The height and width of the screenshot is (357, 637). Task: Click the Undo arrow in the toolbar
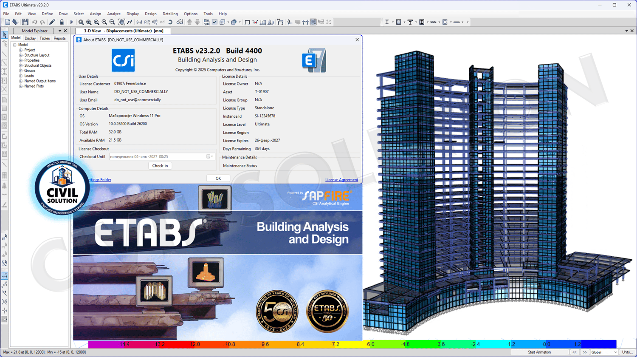click(x=34, y=22)
